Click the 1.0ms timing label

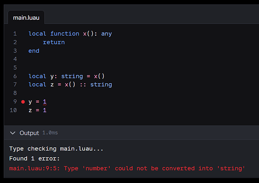(x=50, y=133)
